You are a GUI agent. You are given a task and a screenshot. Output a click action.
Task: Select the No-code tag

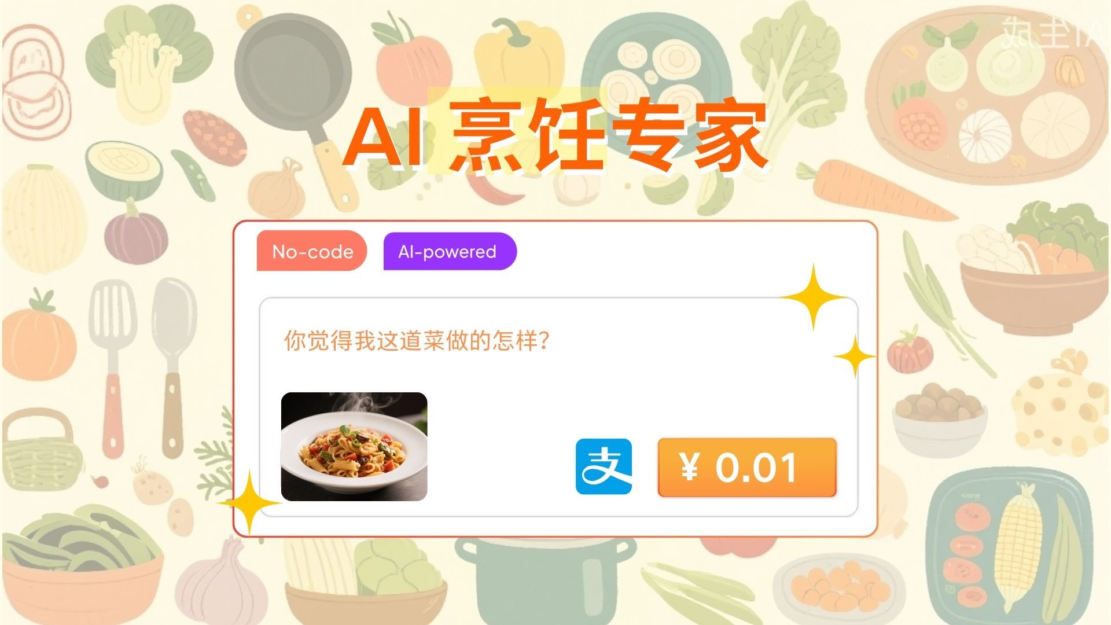(312, 251)
